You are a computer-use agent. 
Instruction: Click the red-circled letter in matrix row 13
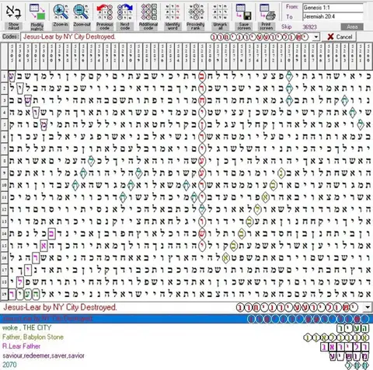pos(202,222)
